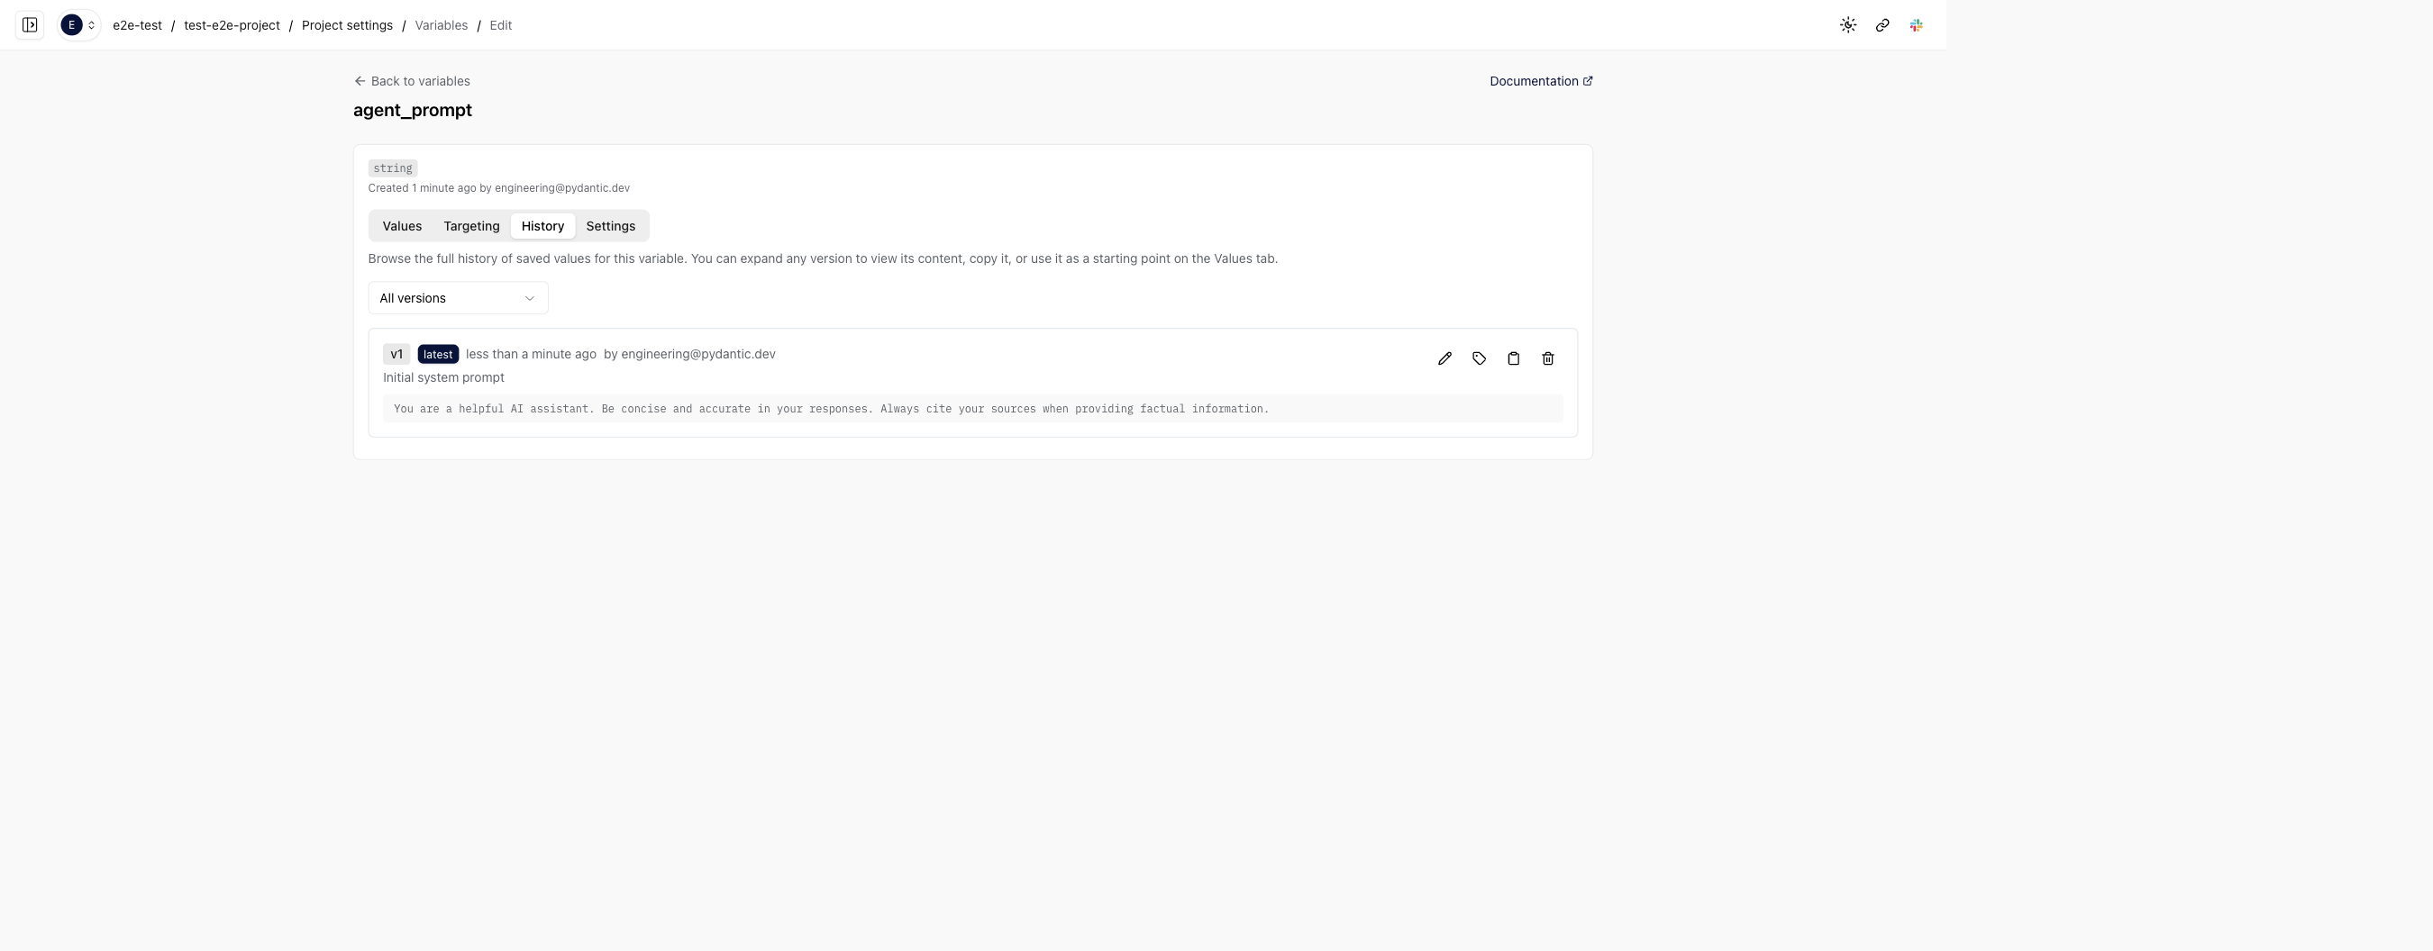Click the pencil edit icon for v1
The width and height of the screenshot is (2433, 951).
[x=1444, y=358]
